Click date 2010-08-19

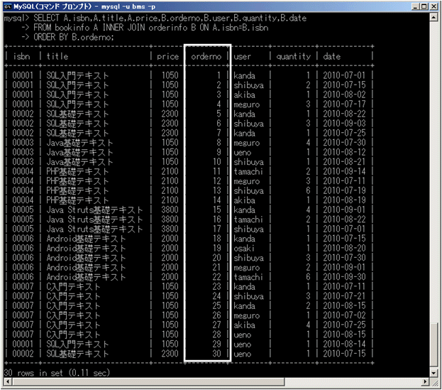(344, 200)
